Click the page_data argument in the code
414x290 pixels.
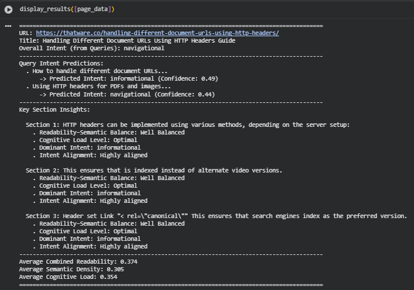pos(94,9)
